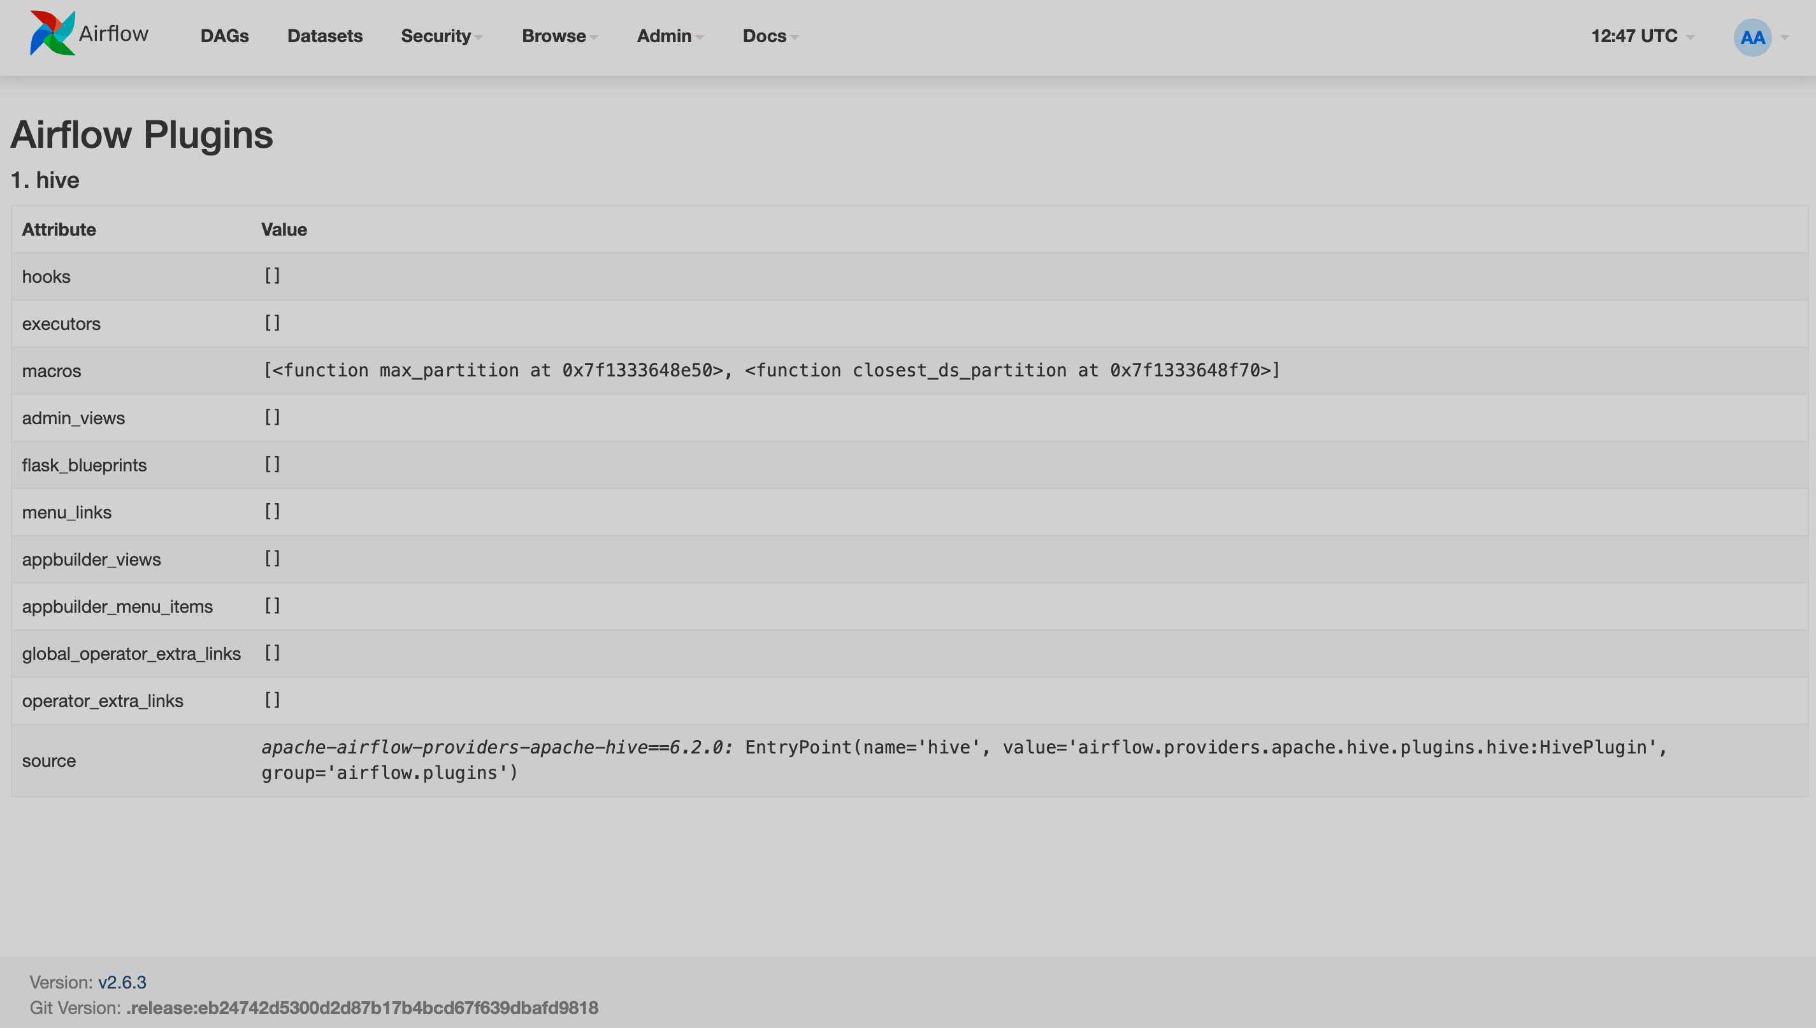The height and width of the screenshot is (1028, 1816).
Task: Click the source attribute row
Action: [x=50, y=760]
